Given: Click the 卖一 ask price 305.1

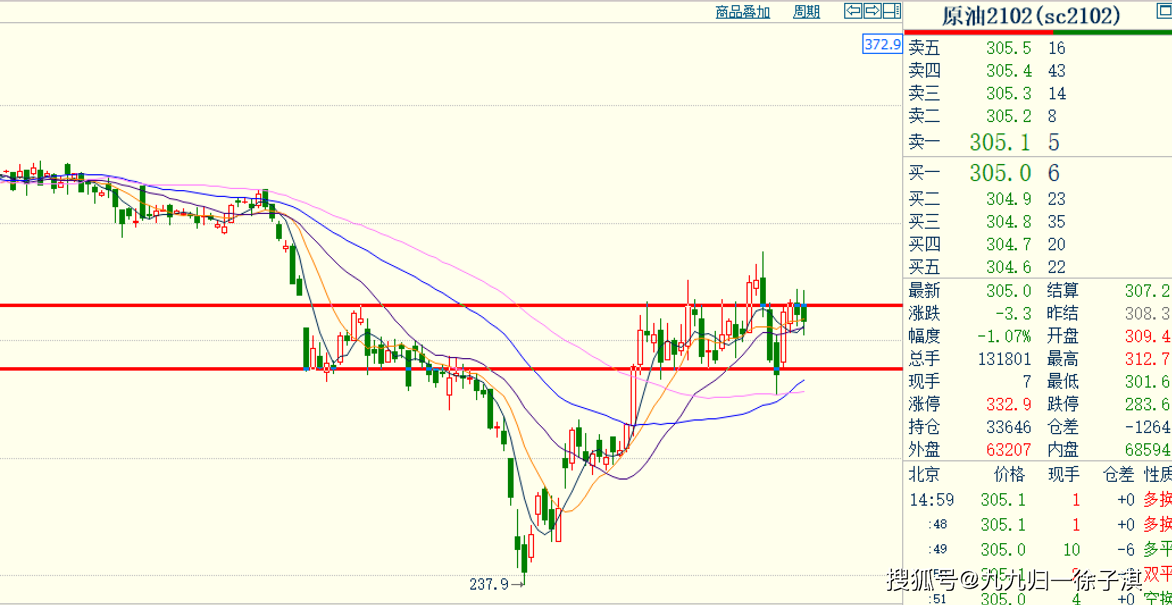Looking at the screenshot, I should 999,142.
